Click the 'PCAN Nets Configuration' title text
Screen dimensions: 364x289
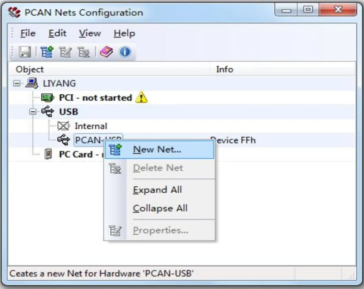[84, 12]
